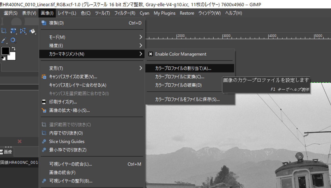The image size is (331, 188).
Task: Open the 色(C) menu
Action: (x=86, y=13)
